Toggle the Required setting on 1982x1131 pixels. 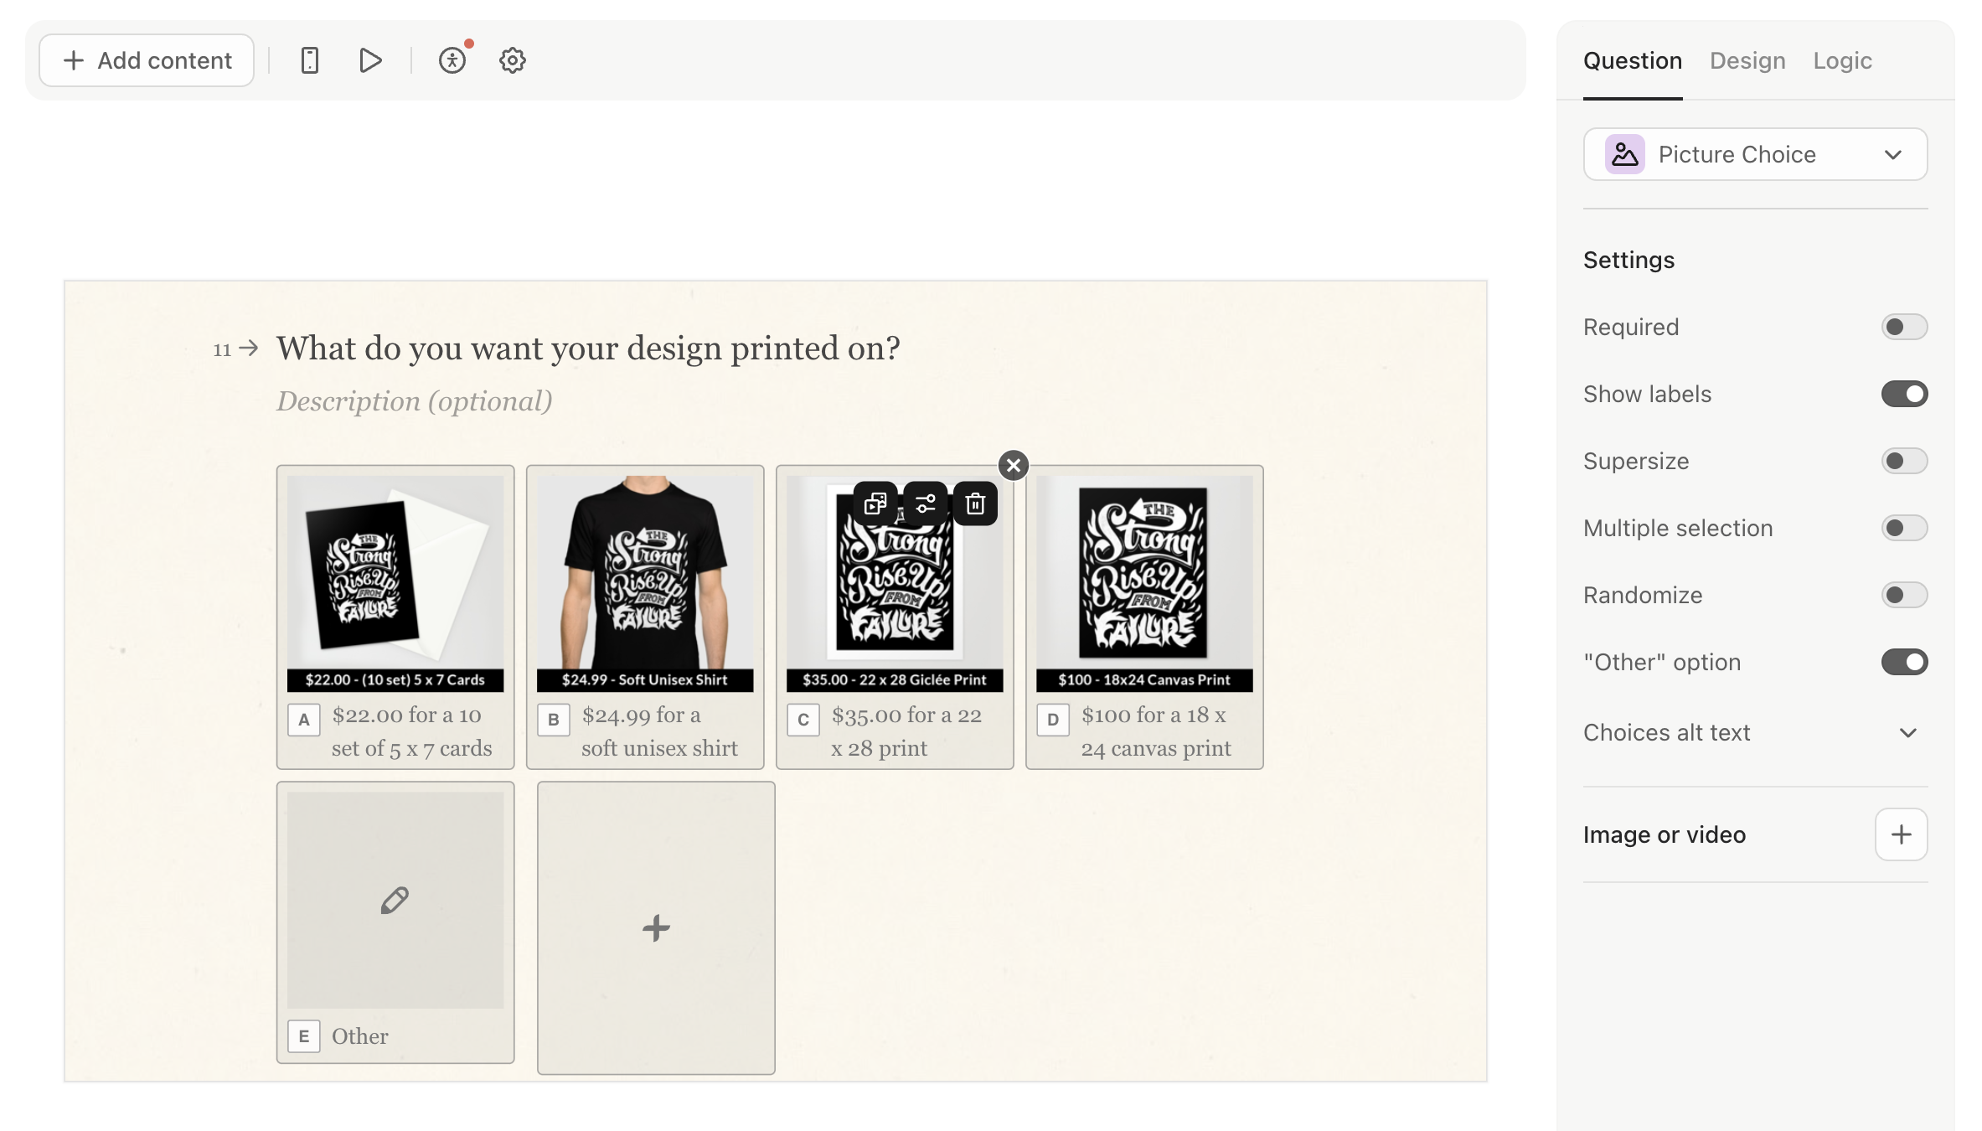tap(1903, 327)
